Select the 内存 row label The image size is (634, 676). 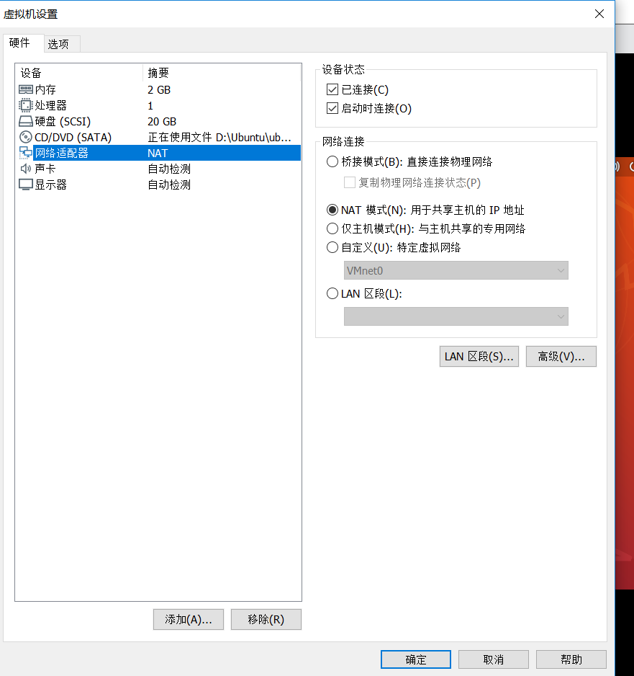[45, 89]
